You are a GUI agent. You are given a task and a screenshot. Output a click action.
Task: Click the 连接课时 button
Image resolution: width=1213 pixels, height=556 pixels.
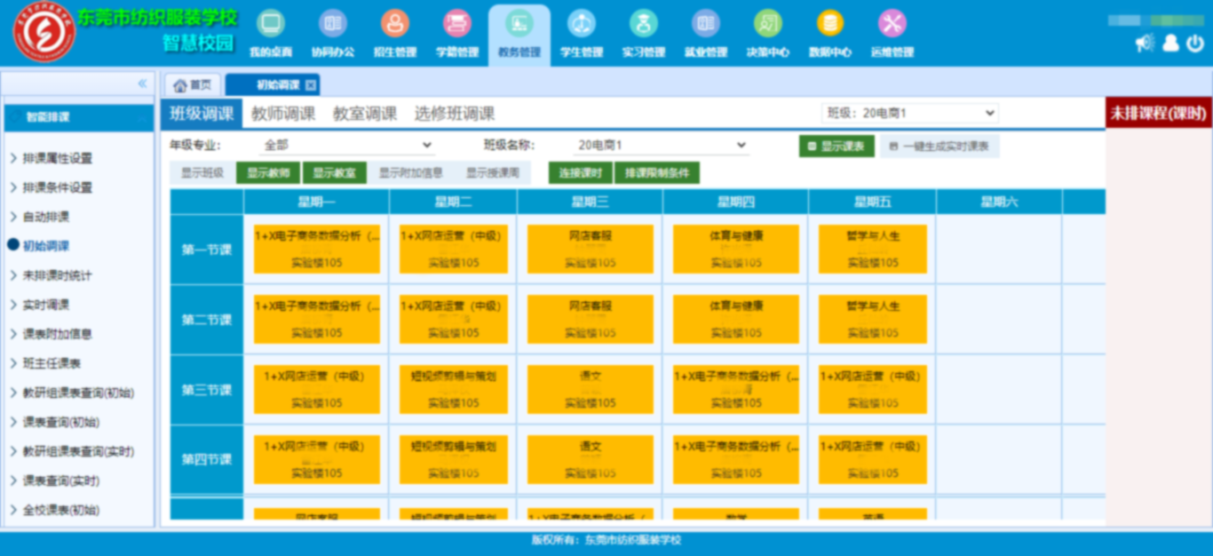point(580,173)
